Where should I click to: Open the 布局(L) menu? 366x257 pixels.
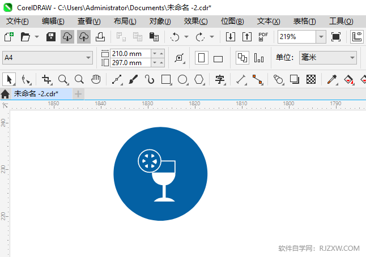[x=125, y=21]
